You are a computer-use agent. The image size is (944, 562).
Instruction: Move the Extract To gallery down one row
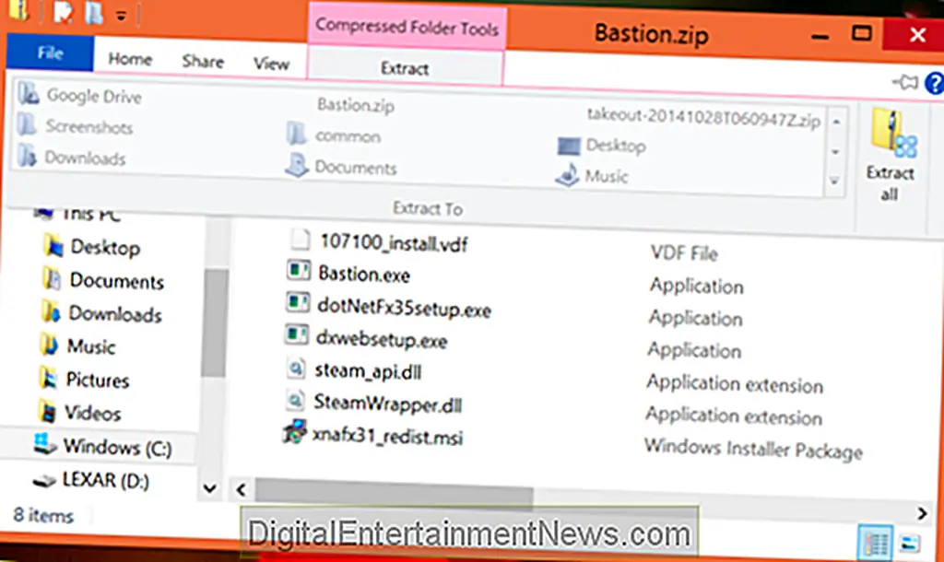(835, 152)
